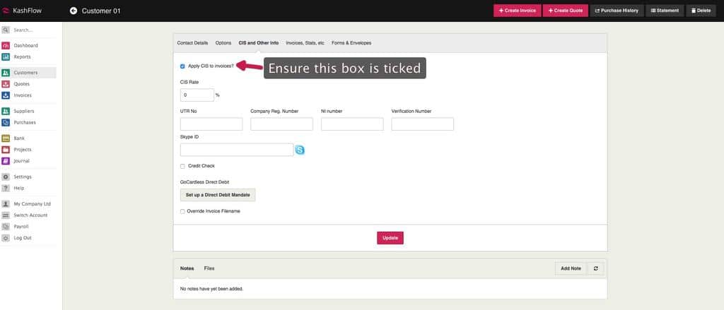Image resolution: width=724 pixels, height=310 pixels.
Task: Tick the Override Invoice Filename checkbox
Action: click(x=183, y=211)
